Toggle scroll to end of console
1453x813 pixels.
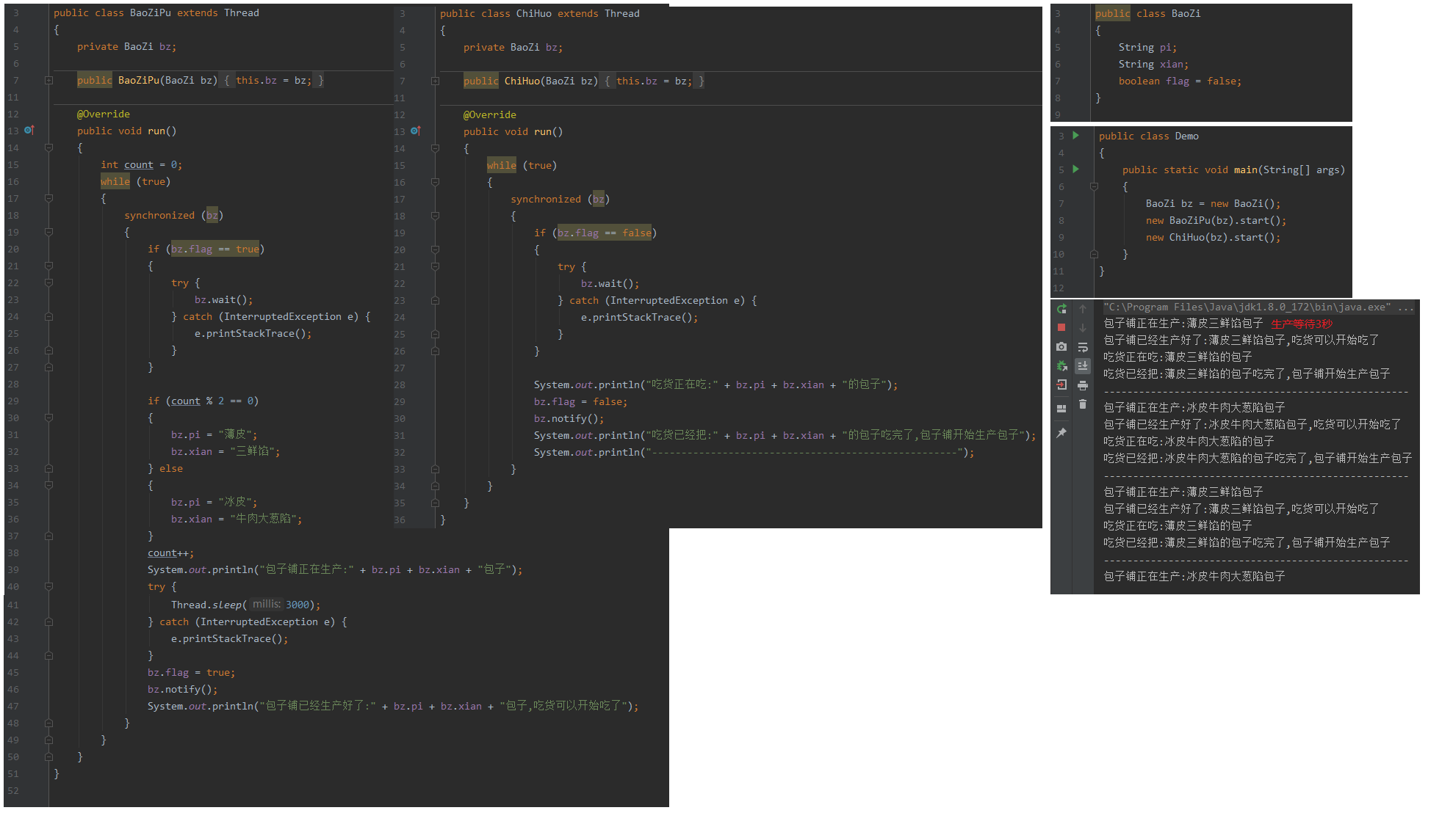[x=1083, y=365]
